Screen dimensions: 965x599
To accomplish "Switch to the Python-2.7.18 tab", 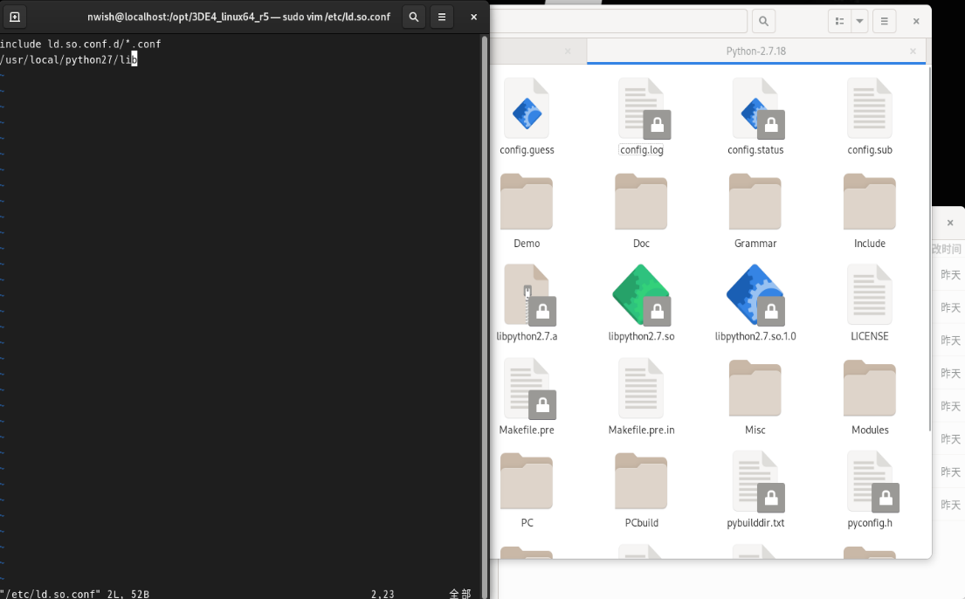I will (755, 52).
